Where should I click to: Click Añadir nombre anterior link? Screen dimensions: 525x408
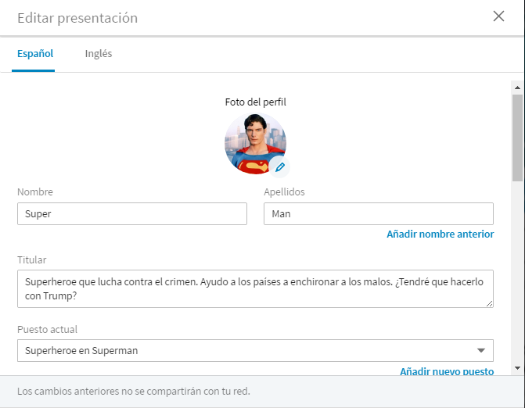pyautogui.click(x=440, y=234)
